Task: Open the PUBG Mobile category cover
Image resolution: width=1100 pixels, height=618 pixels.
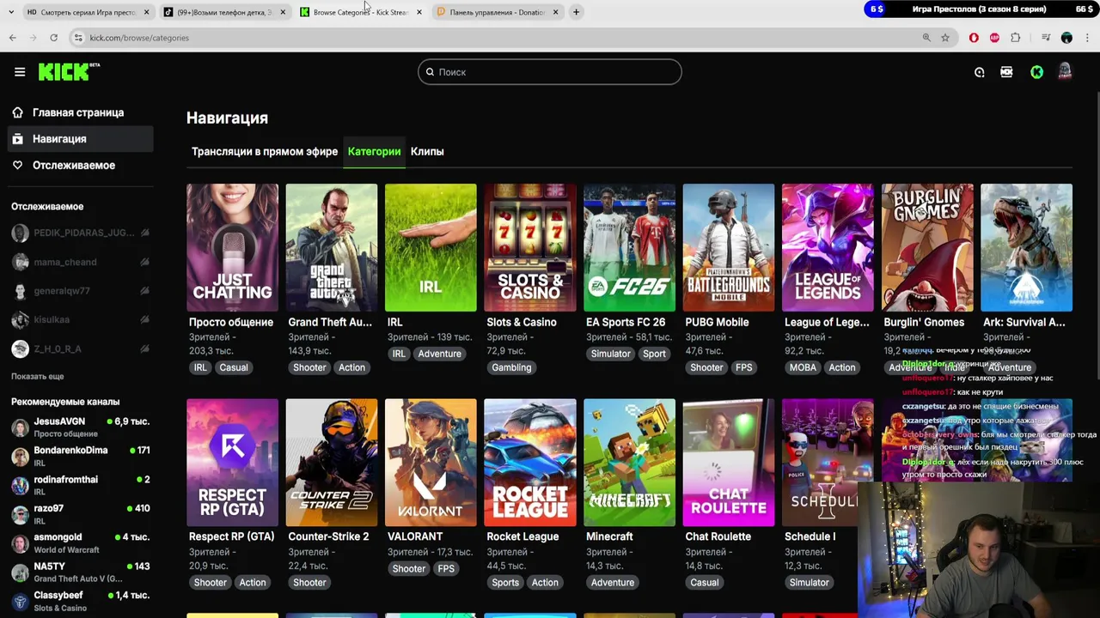Action: [x=729, y=247]
